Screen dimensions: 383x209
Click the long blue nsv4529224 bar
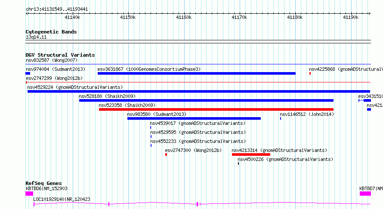pos(198,91)
